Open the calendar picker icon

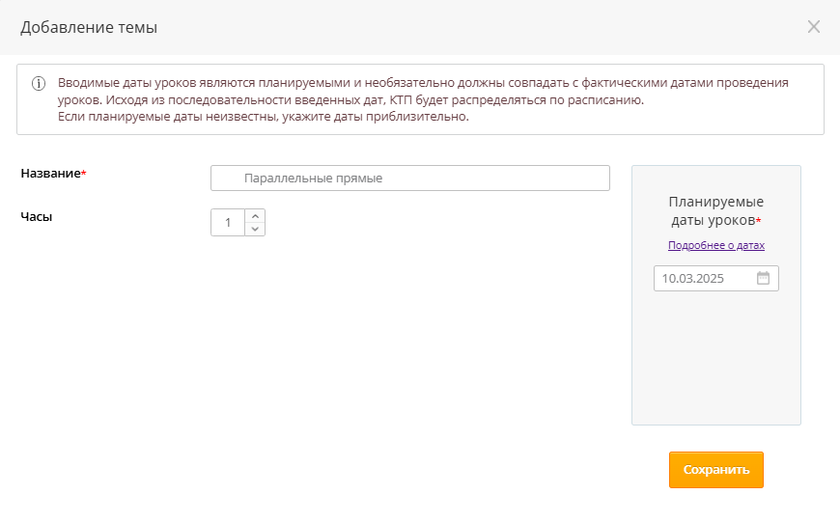pos(763,278)
